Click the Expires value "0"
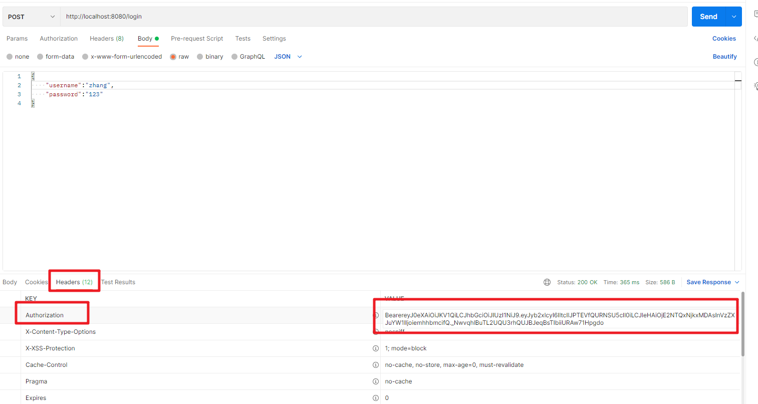 [387, 398]
